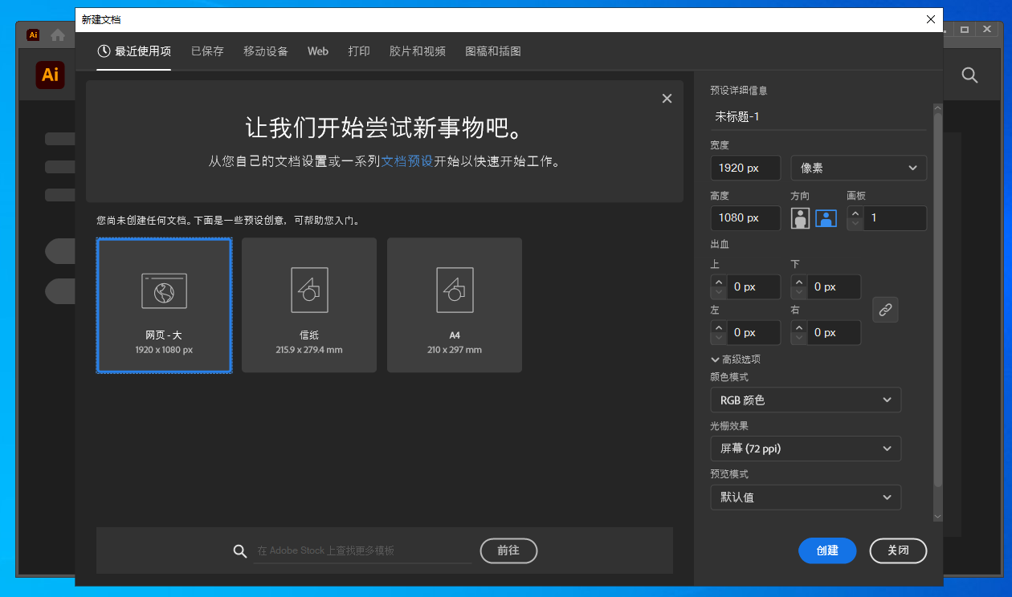1012x597 pixels.
Task: Click the 关闭 button
Action: point(898,550)
